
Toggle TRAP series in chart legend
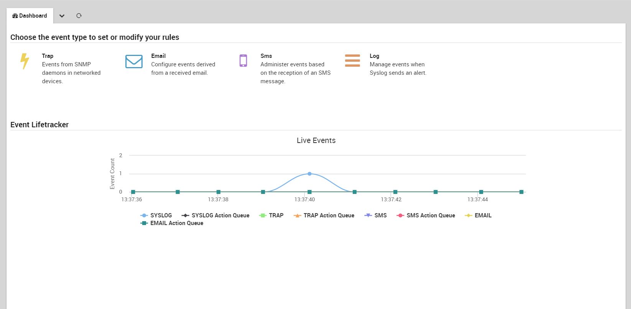(x=271, y=215)
